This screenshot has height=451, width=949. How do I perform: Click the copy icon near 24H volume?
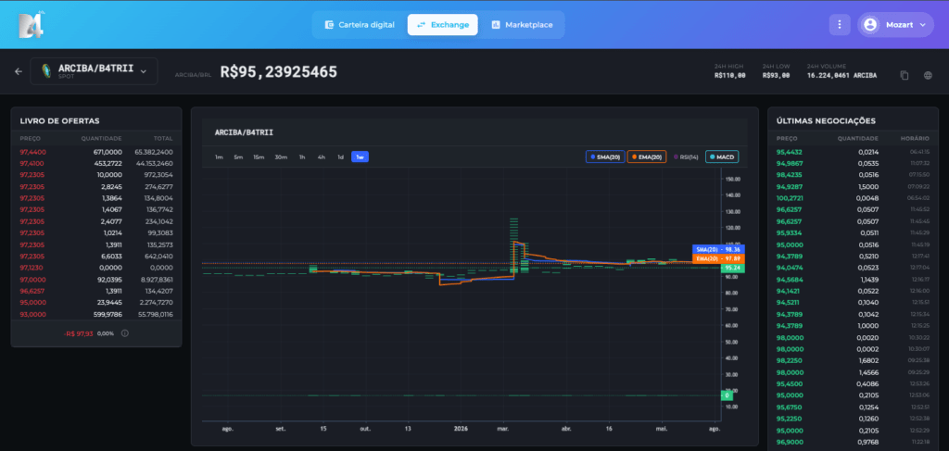pos(905,76)
